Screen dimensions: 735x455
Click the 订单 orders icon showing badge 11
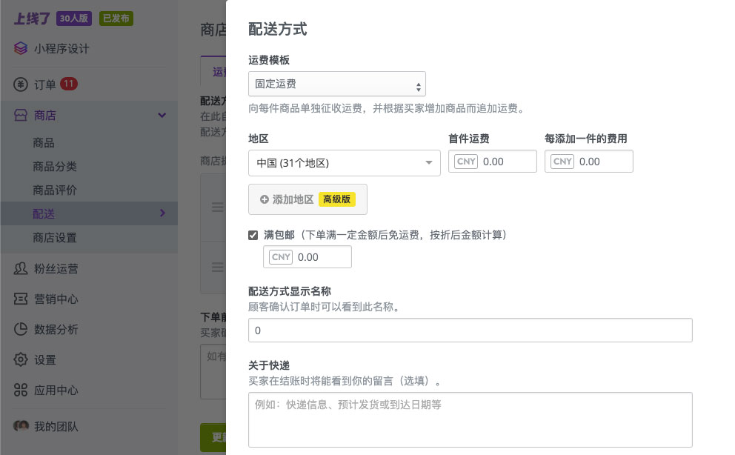(x=20, y=84)
